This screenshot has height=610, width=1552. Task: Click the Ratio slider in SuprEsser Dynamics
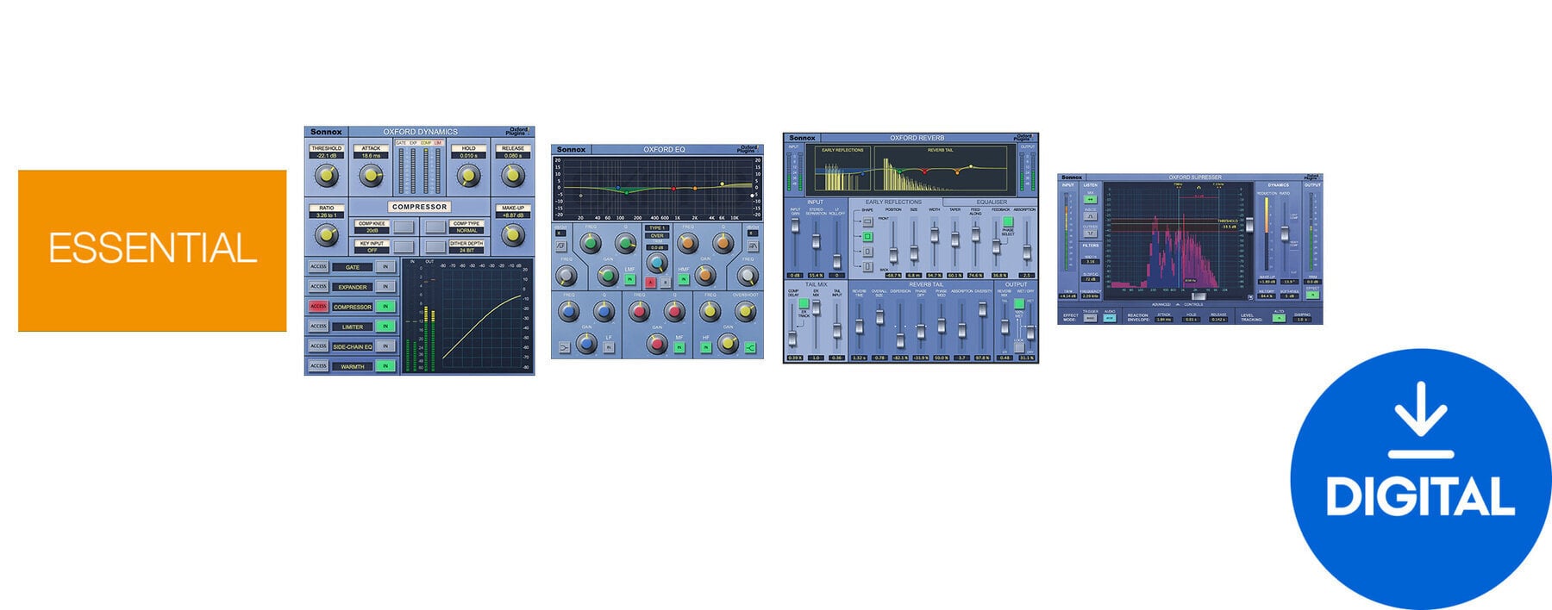[1285, 233]
